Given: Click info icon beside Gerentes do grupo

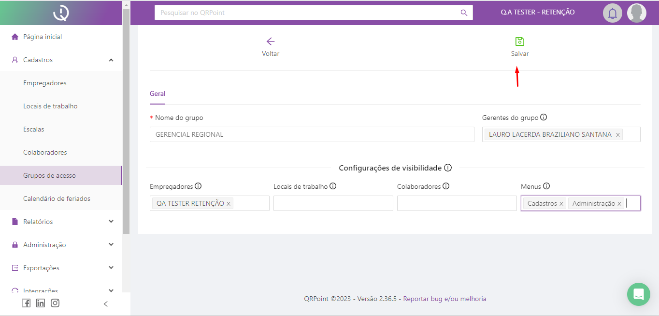Looking at the screenshot, I should [x=544, y=117].
